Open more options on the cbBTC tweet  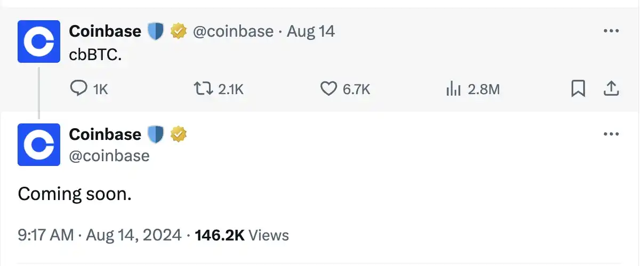pyautogui.click(x=610, y=31)
